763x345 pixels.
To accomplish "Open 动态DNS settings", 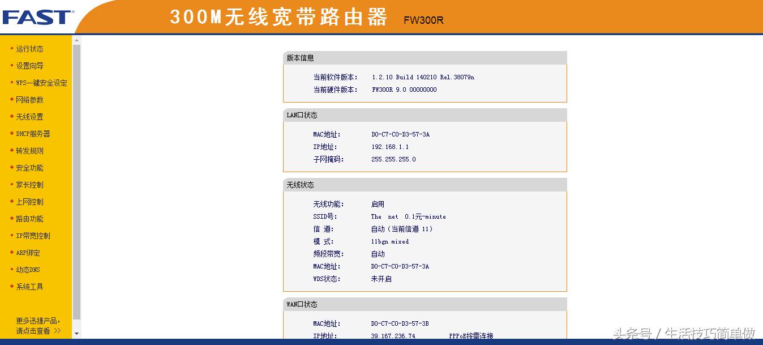I will [x=27, y=270].
